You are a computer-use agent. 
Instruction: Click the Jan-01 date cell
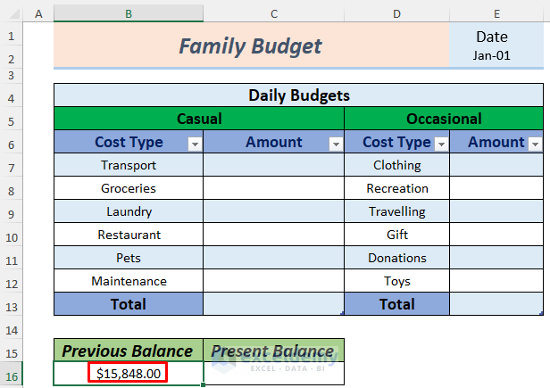pyautogui.click(x=492, y=55)
